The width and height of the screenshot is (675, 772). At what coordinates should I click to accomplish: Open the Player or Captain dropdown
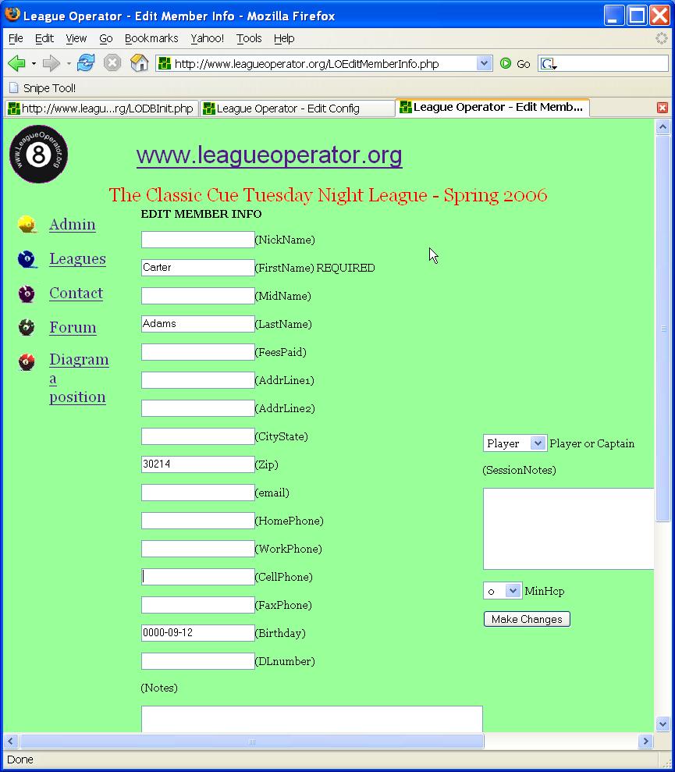(x=514, y=443)
